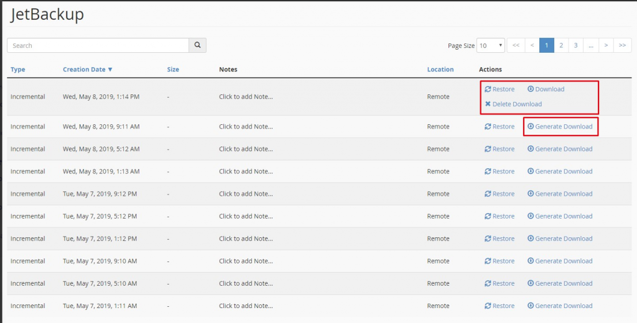Click date text 'Tue, May 7, 2019, 1:11 AM'
637x323 pixels.
point(100,306)
